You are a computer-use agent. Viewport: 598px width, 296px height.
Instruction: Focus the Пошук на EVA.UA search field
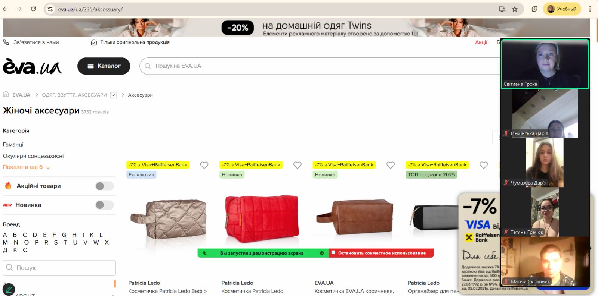pyautogui.click(x=321, y=66)
